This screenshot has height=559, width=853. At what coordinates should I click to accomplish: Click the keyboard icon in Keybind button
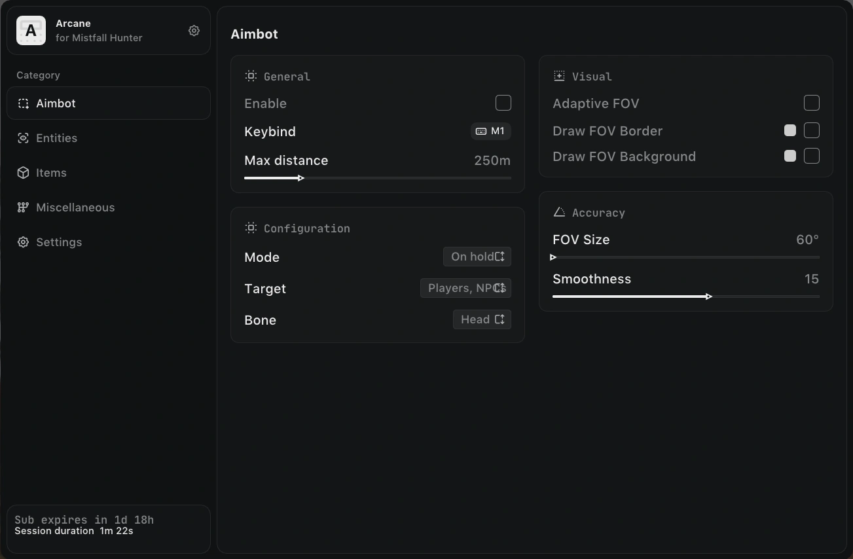coord(481,132)
